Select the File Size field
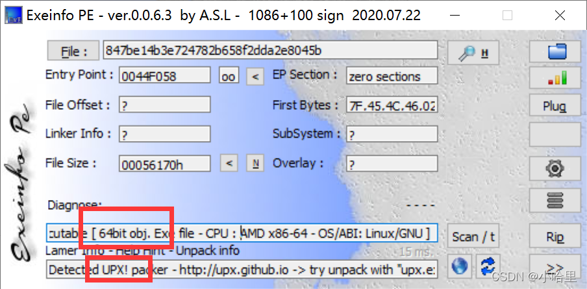The height and width of the screenshot is (289, 587). [x=165, y=164]
